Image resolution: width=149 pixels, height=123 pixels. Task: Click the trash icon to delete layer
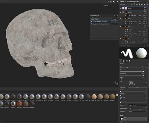[x=147, y=4]
